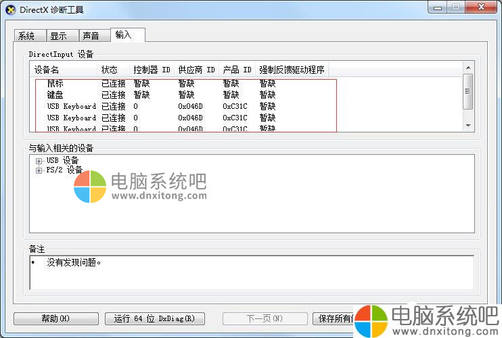Click the 强制反馈驱动程序 column header
Viewport: 502px width, 338px height.
point(292,70)
